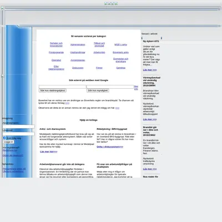
Task: Open 'Delta i diskussionen>>>' under Rökdykning article
Action: tap(110, 147)
